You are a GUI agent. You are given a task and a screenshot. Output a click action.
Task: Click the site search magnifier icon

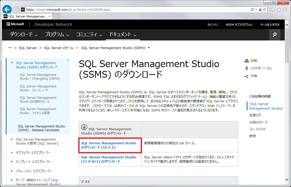pos(275,35)
